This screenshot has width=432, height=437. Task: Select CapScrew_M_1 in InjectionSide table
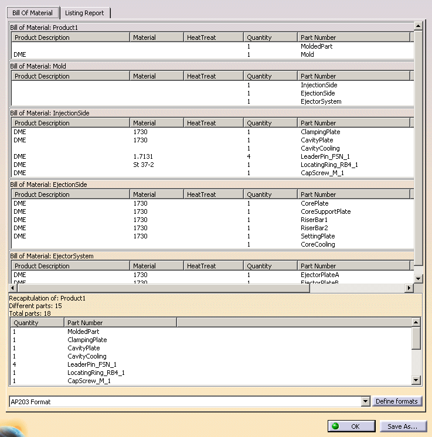(213, 173)
